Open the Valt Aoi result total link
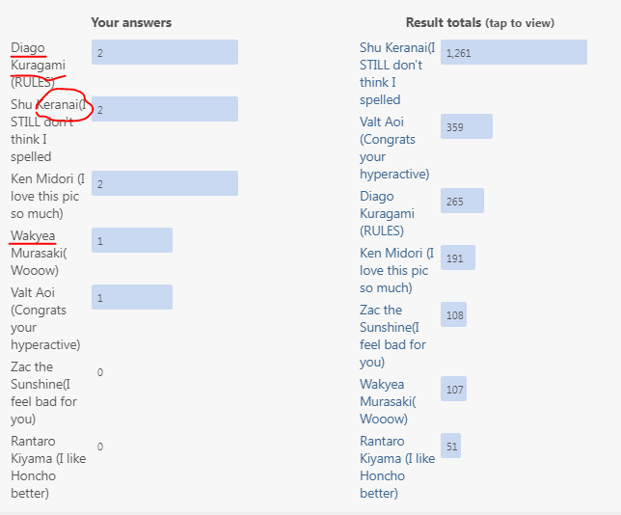This screenshot has width=621, height=515. (394, 148)
